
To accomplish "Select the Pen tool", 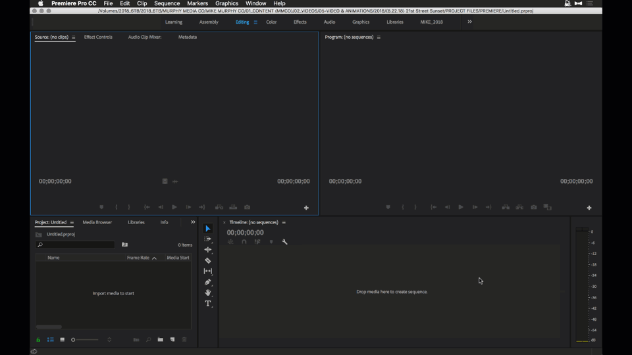I will [x=207, y=282].
